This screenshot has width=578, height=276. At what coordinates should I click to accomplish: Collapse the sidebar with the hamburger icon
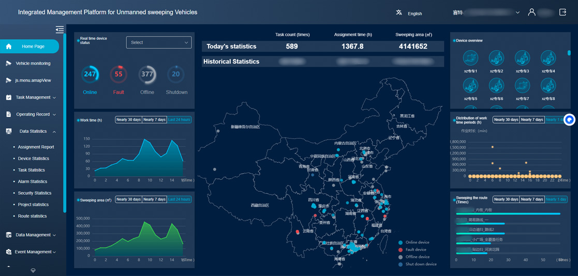tap(60, 29)
